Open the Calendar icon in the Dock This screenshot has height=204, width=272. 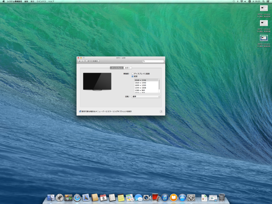point(103,198)
